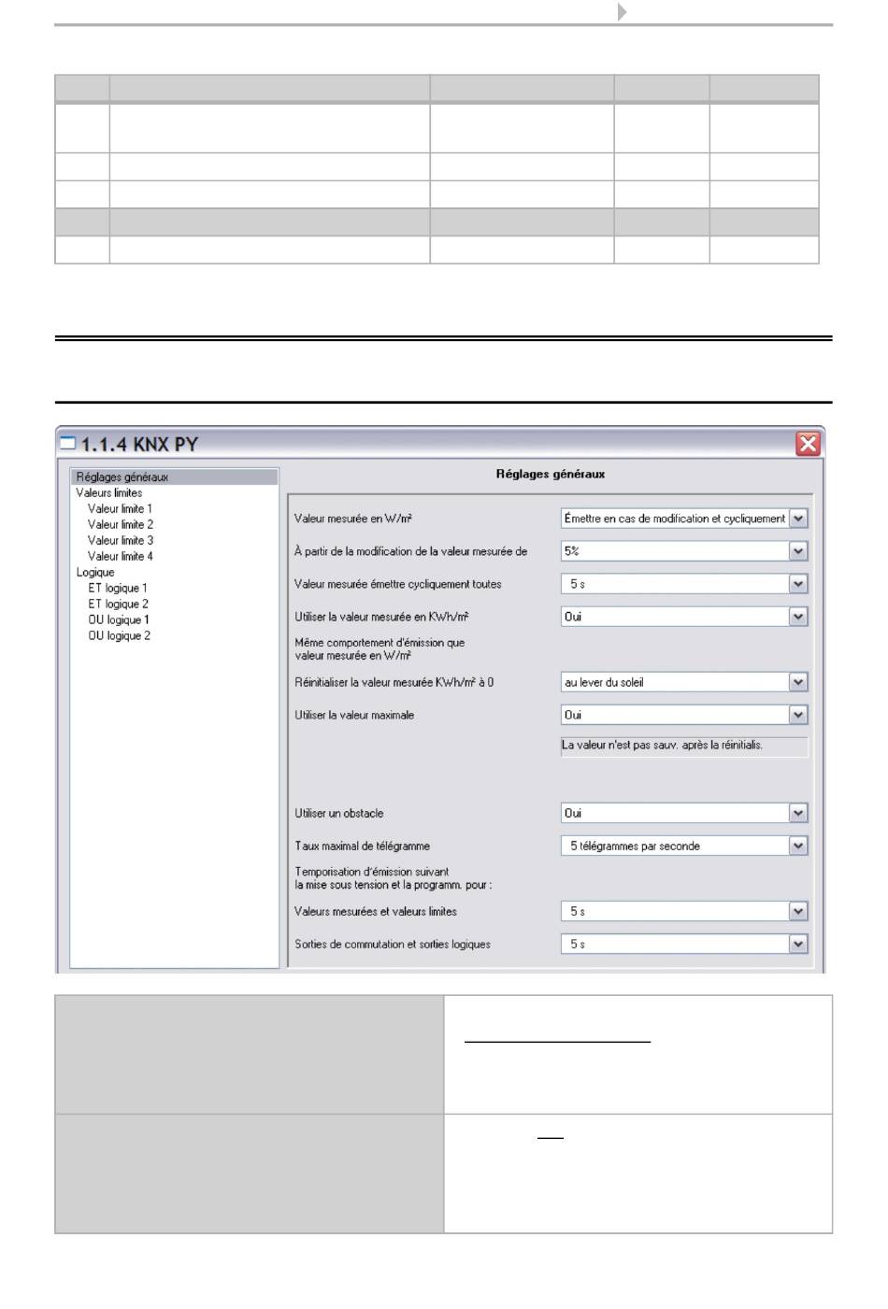The image size is (888, 1309).
Task: Open Utiliser la valeur mesurée en KWh/m² dropdown
Action: (x=684, y=617)
